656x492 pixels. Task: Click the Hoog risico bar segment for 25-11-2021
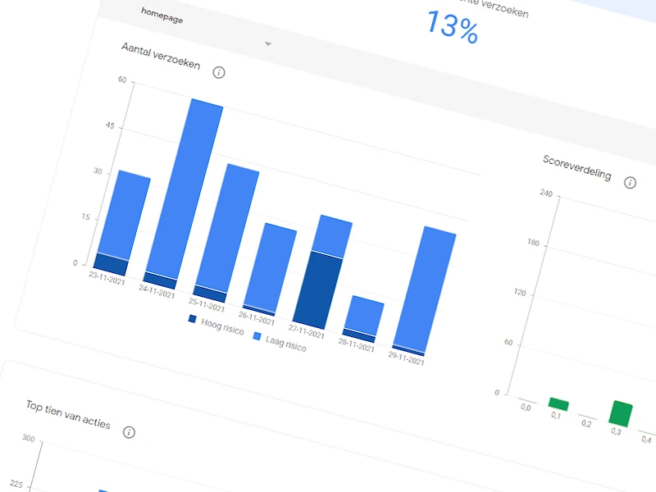[211, 294]
